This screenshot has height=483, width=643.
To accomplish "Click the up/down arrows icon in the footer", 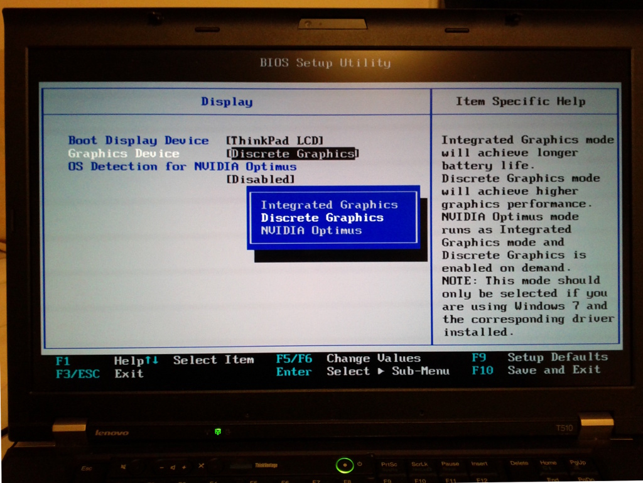I will (151, 360).
